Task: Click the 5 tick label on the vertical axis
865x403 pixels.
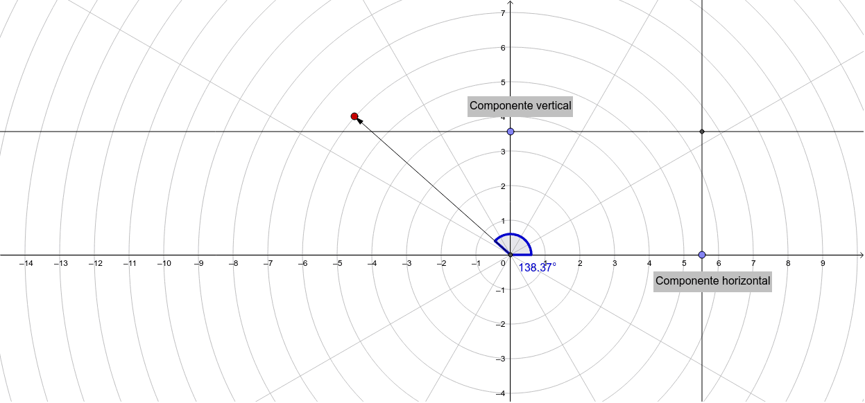Action: pos(502,82)
